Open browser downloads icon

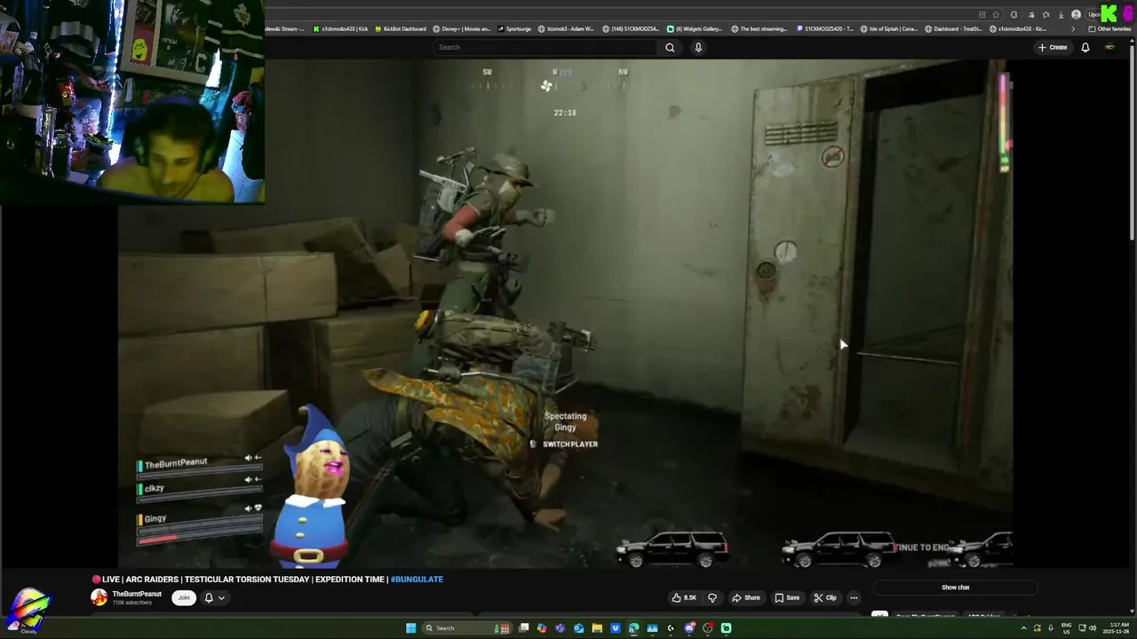click(1061, 15)
